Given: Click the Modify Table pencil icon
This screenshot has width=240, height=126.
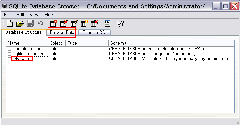Looking at the screenshot, I should click(x=74, y=23).
